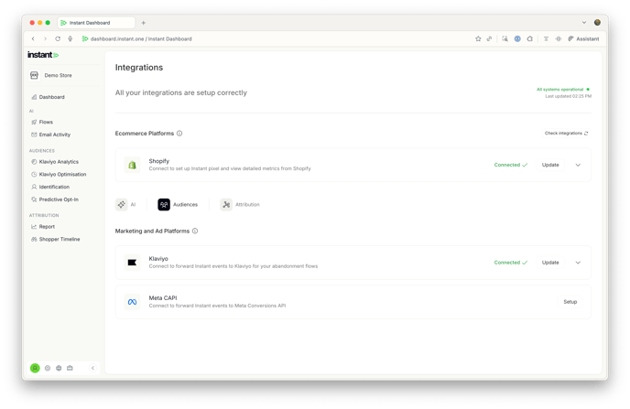
Task: Click the browser back arrow
Action: point(33,39)
